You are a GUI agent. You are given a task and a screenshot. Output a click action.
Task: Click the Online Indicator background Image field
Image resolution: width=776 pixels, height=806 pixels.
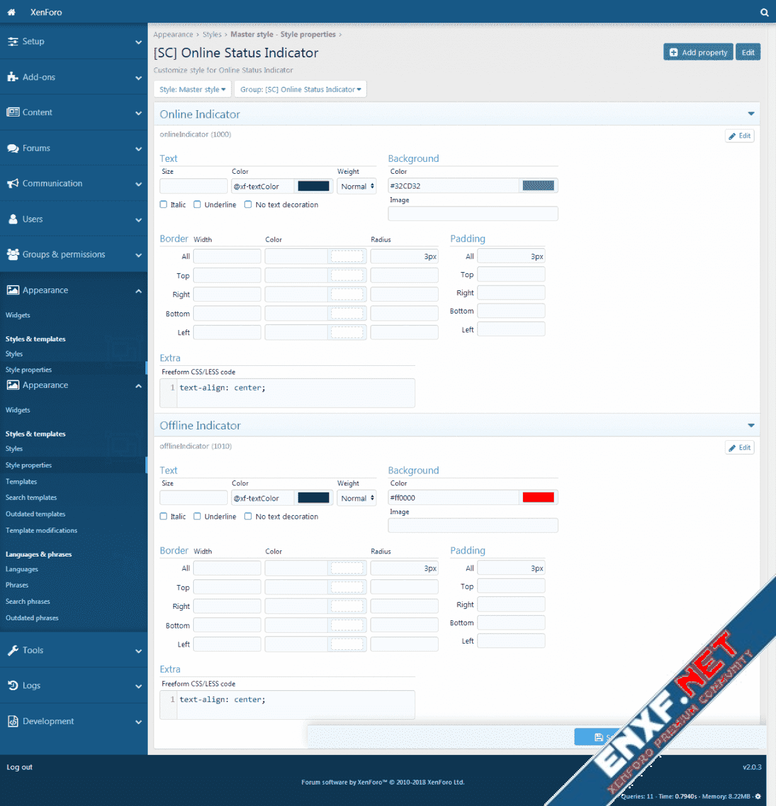(x=473, y=214)
